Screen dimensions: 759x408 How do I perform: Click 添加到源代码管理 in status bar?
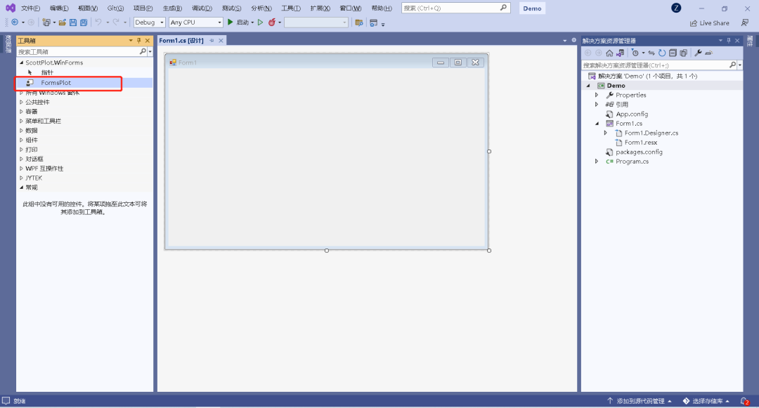coord(640,401)
